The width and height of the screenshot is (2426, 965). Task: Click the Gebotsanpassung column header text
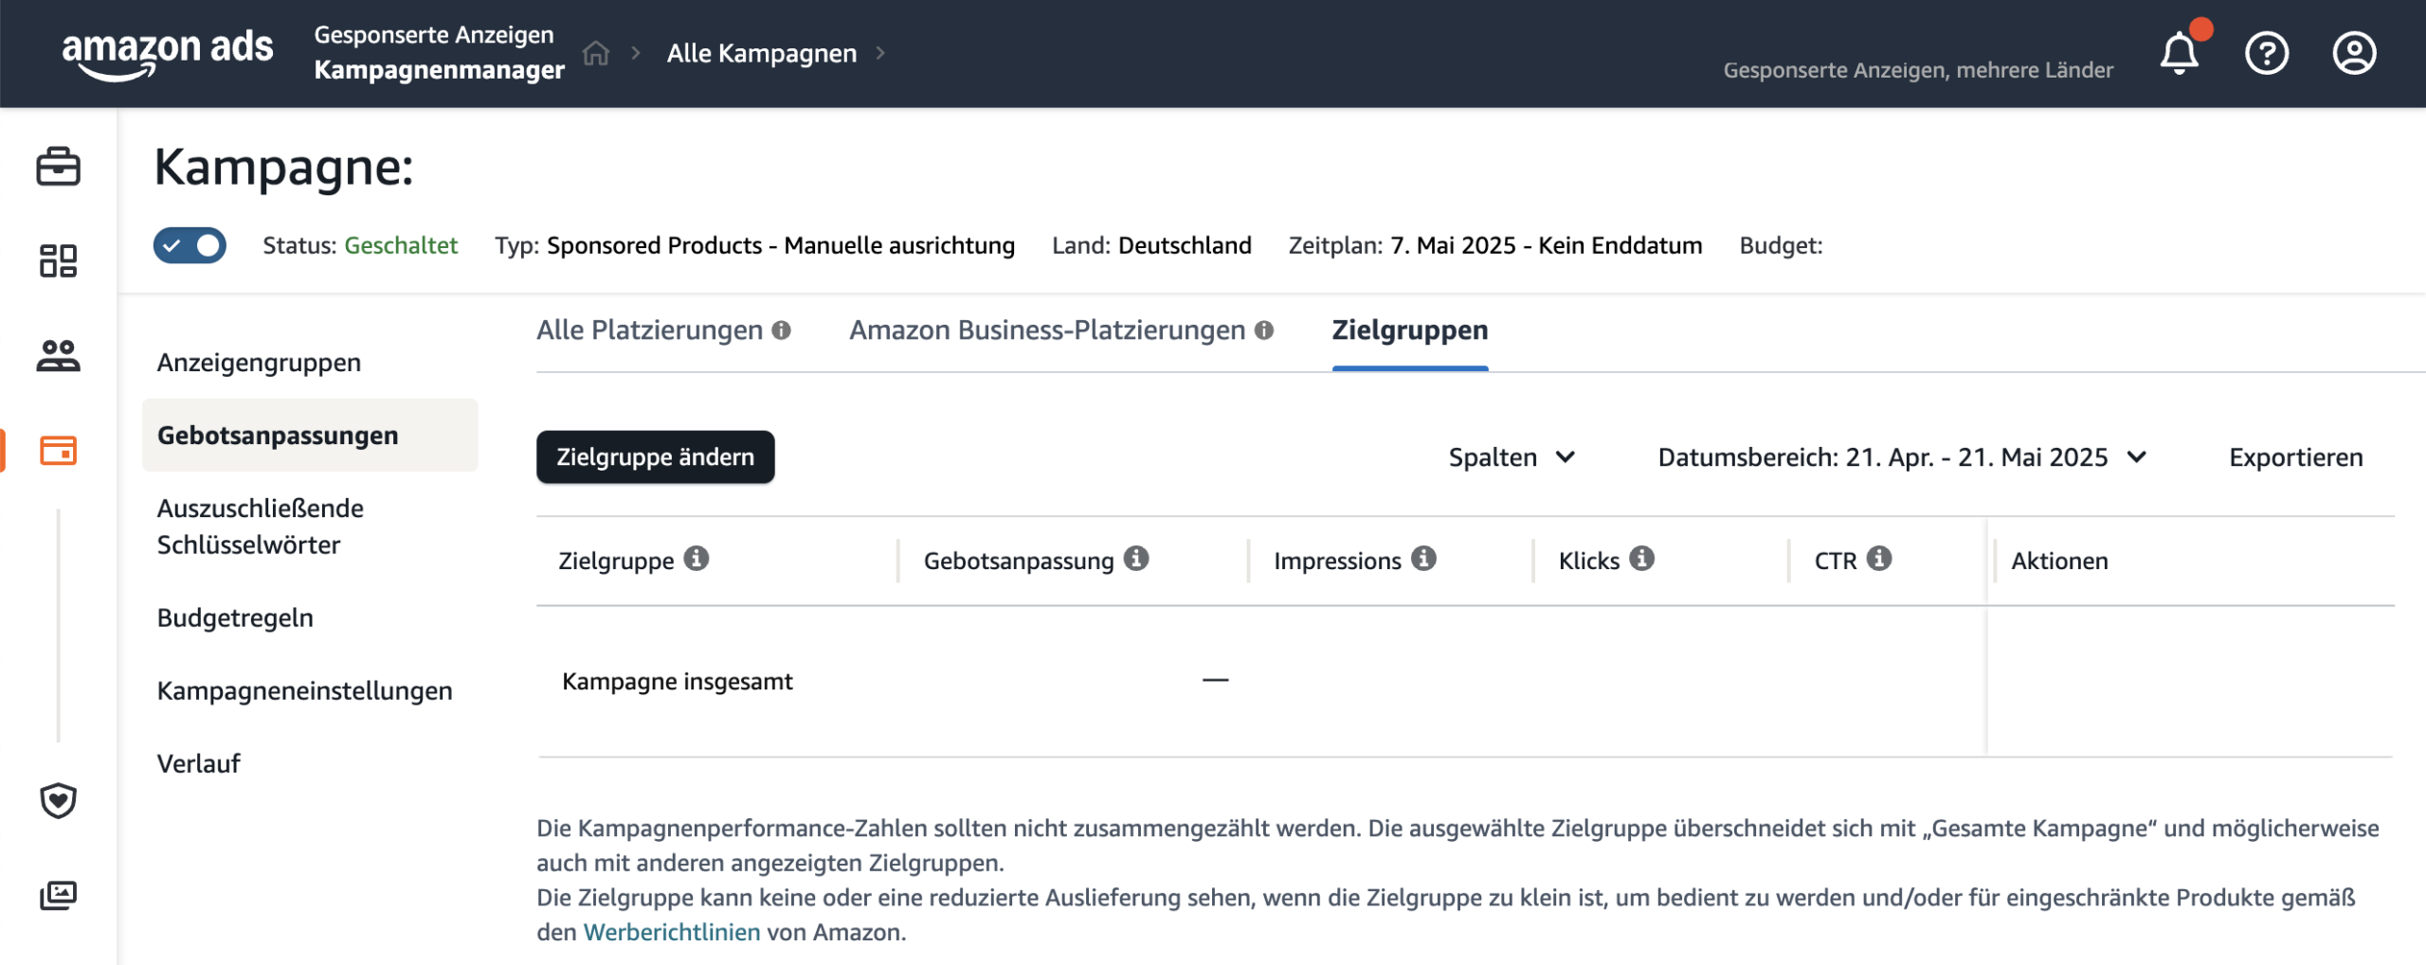pyautogui.click(x=1019, y=562)
